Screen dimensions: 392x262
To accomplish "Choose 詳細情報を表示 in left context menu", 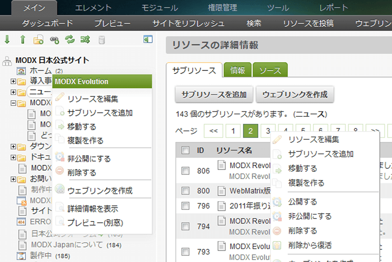I will 93,209.
